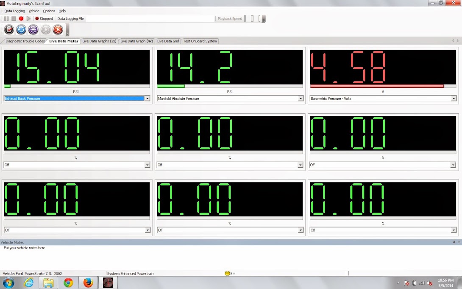The width and height of the screenshot is (462, 289).
Task: Switch to the Live Data Grid tab
Action: pyautogui.click(x=168, y=41)
